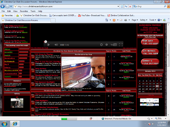Open Christine Car Club News & Announcements forum
Viewport: 170px width, 127px height.
(x=53, y=94)
